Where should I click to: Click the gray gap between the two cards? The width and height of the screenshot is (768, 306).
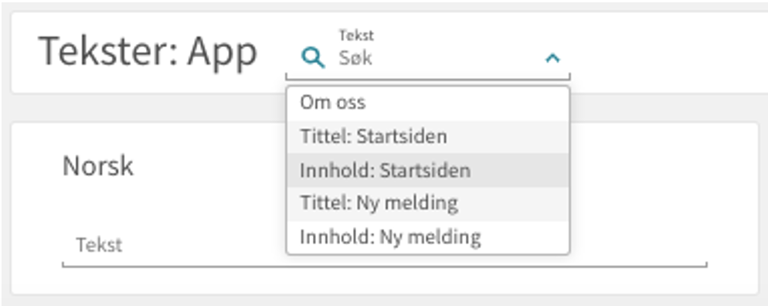[147, 107]
